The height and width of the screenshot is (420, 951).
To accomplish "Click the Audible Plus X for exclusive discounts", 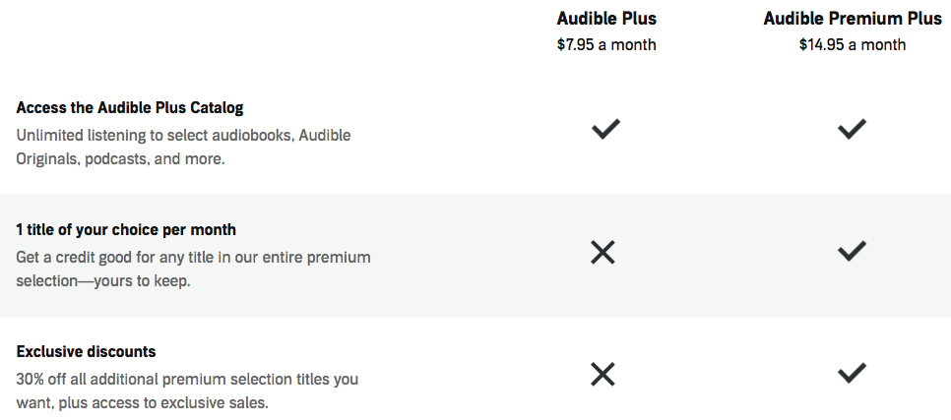I will 602,374.
